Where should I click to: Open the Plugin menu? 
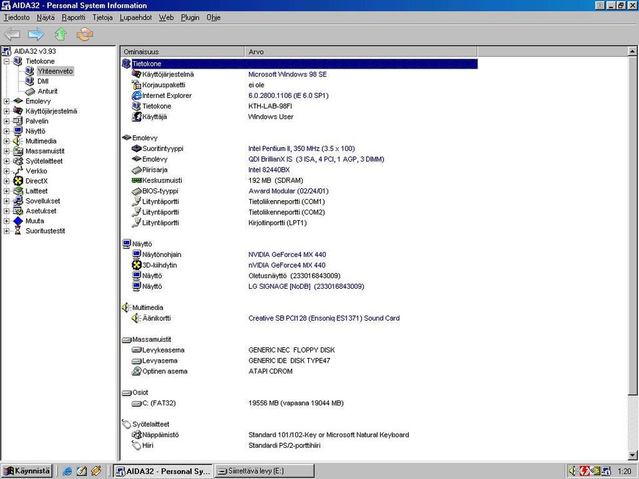point(190,17)
